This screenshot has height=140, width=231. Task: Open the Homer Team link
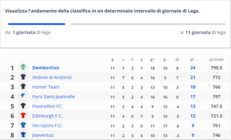pos(46,87)
